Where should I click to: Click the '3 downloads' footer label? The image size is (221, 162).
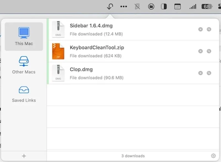(x=133, y=156)
